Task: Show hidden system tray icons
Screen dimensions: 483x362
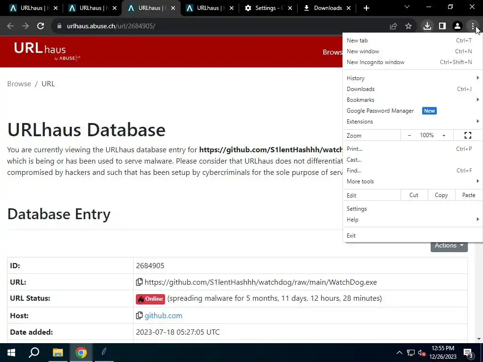Action: [x=399, y=353]
